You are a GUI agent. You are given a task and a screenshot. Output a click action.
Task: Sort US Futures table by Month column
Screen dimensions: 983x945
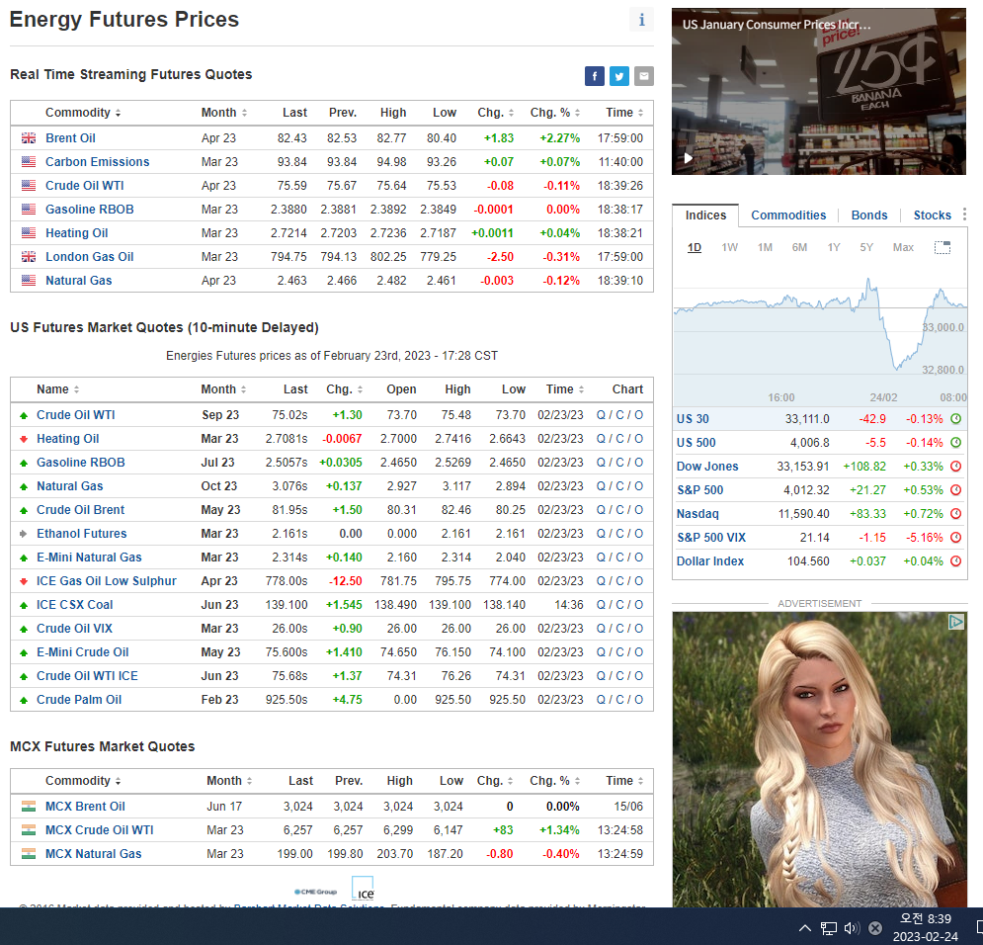(223, 389)
